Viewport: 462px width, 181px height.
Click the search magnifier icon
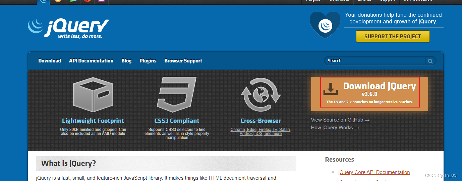tap(430, 61)
